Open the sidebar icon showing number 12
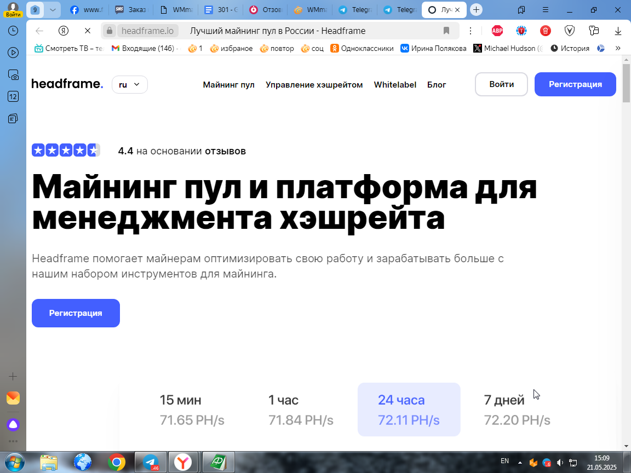The image size is (631, 473). pyautogui.click(x=13, y=96)
